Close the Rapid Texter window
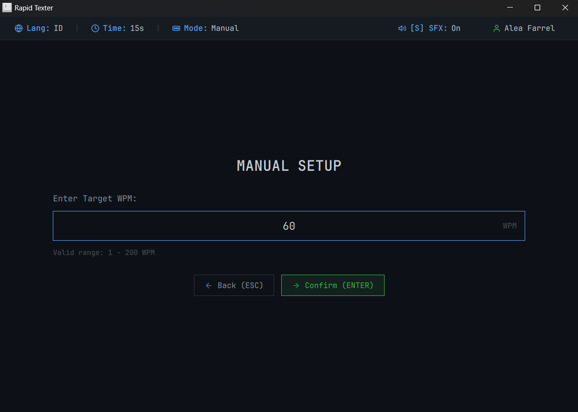Screen dimensions: 578x412 click(565, 8)
